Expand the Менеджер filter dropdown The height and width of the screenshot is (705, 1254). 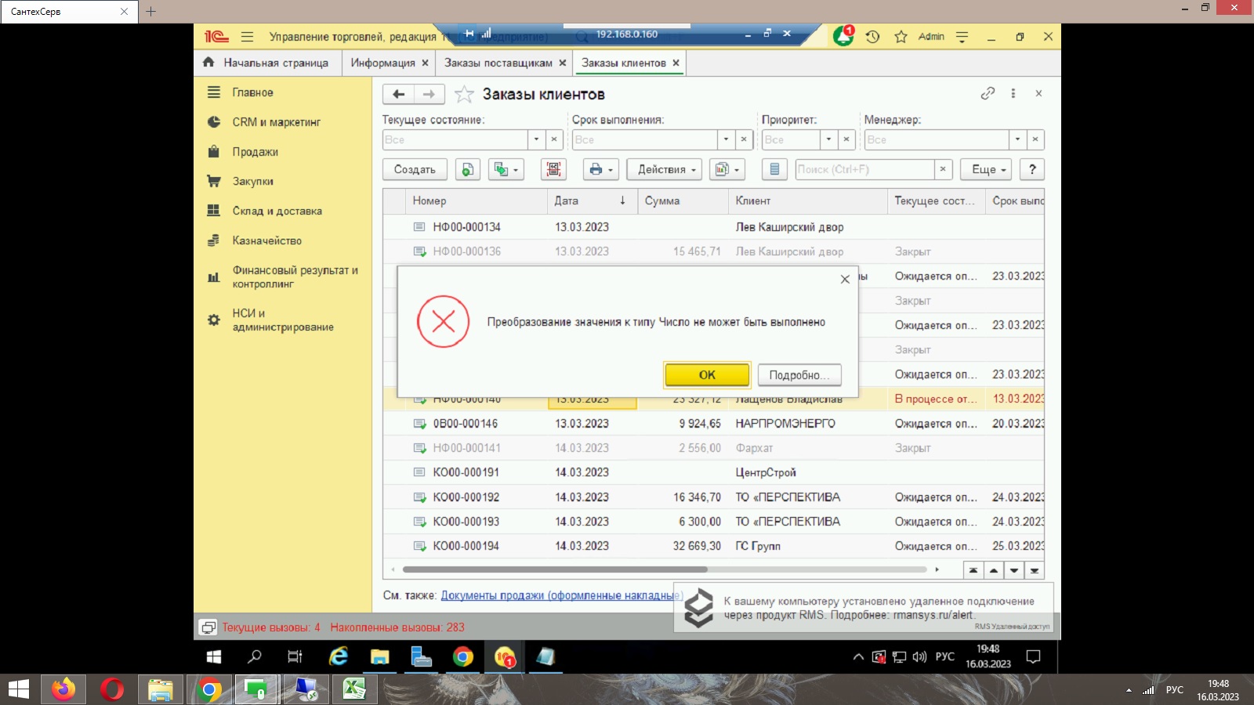click(1017, 139)
